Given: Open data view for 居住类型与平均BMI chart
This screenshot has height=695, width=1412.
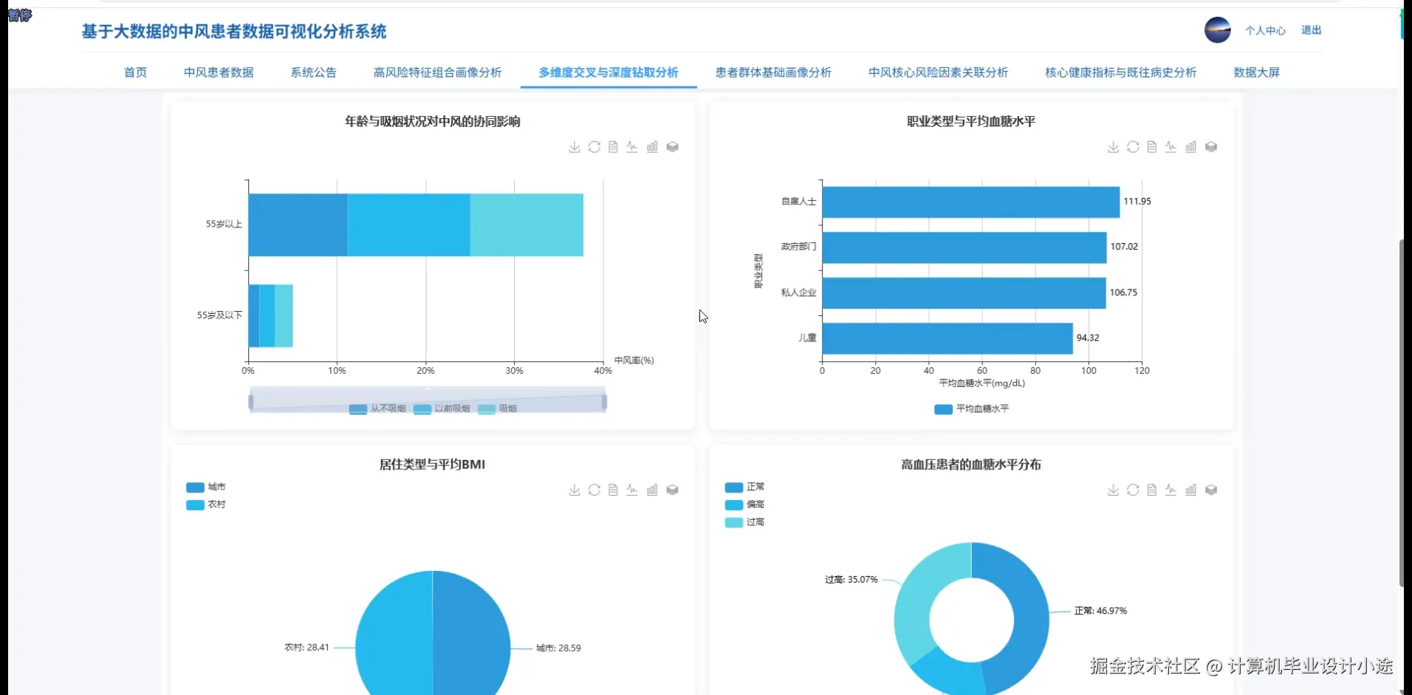Looking at the screenshot, I should pos(613,490).
